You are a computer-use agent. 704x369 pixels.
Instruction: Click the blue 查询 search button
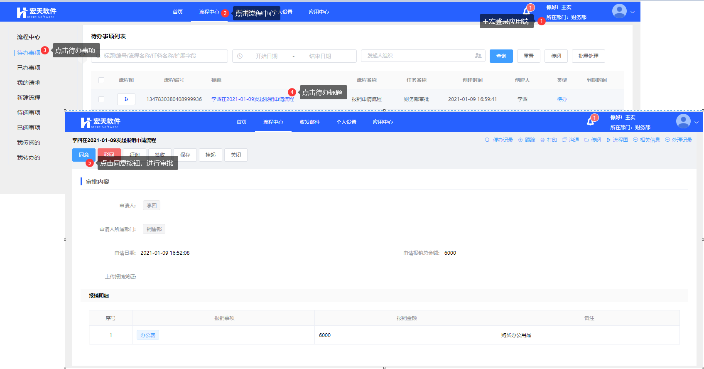[x=501, y=56]
